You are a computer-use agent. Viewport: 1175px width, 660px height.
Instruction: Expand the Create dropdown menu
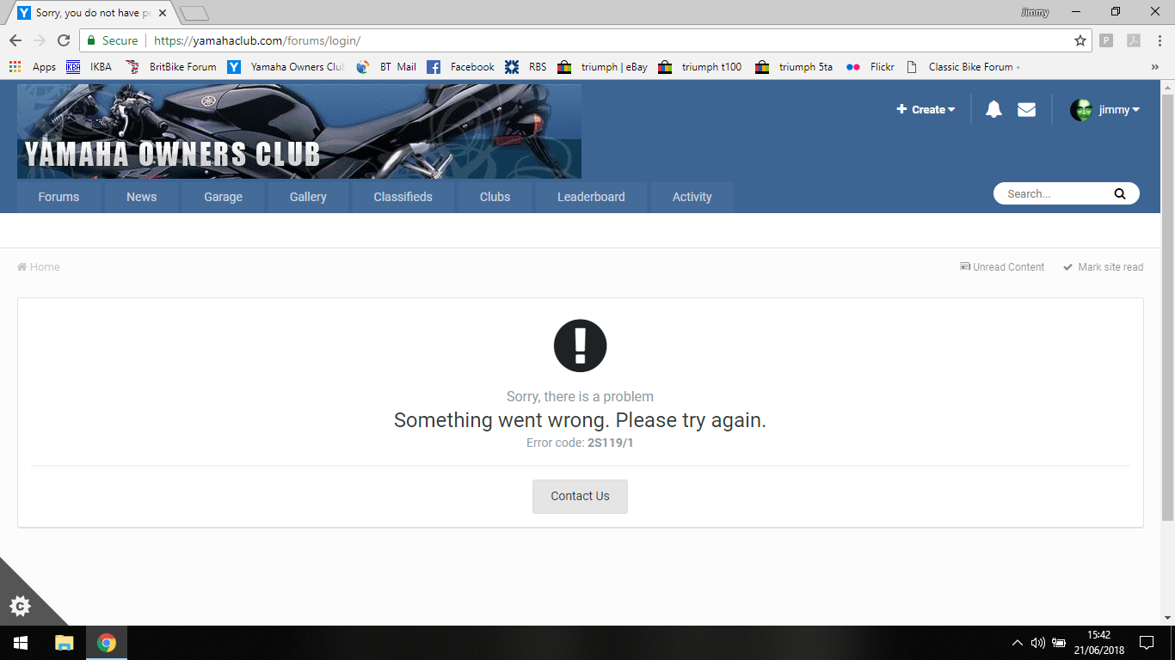point(926,109)
